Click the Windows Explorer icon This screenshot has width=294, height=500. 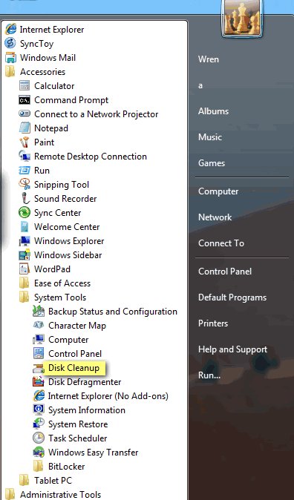(x=24, y=241)
